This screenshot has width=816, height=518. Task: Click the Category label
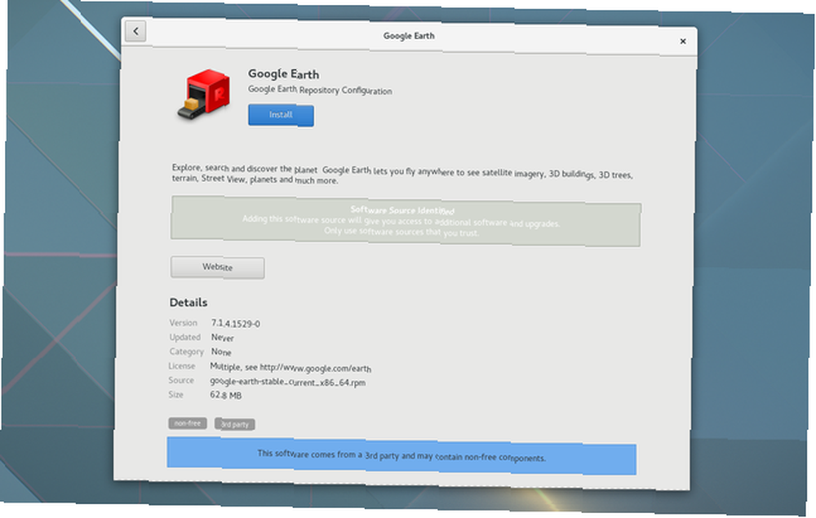tap(186, 352)
